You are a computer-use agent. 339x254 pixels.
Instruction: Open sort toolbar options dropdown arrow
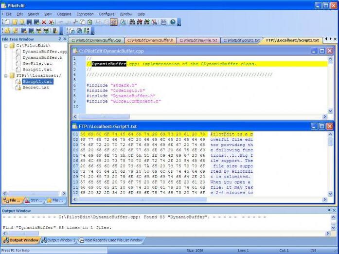[92, 31]
